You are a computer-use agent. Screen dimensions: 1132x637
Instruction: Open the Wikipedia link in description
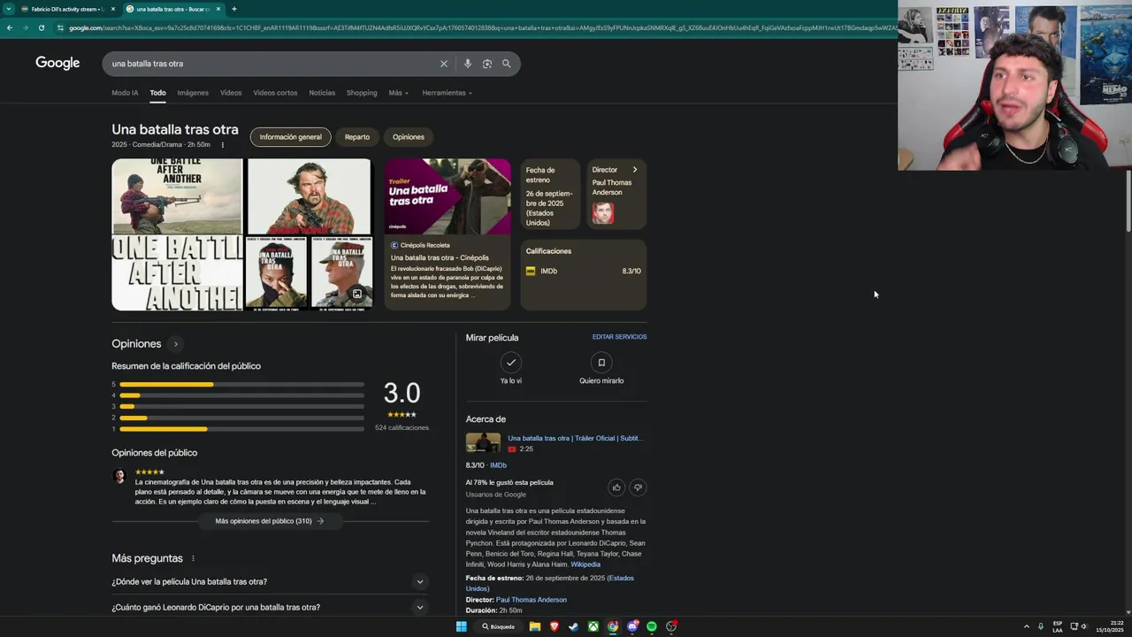[585, 564]
